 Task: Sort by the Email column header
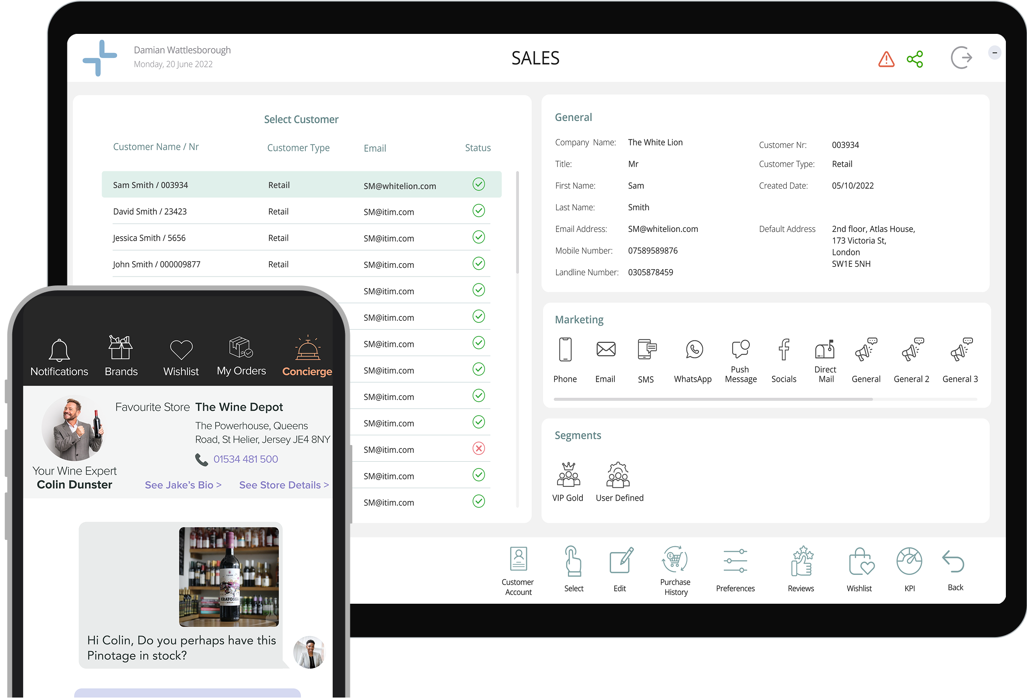(375, 148)
